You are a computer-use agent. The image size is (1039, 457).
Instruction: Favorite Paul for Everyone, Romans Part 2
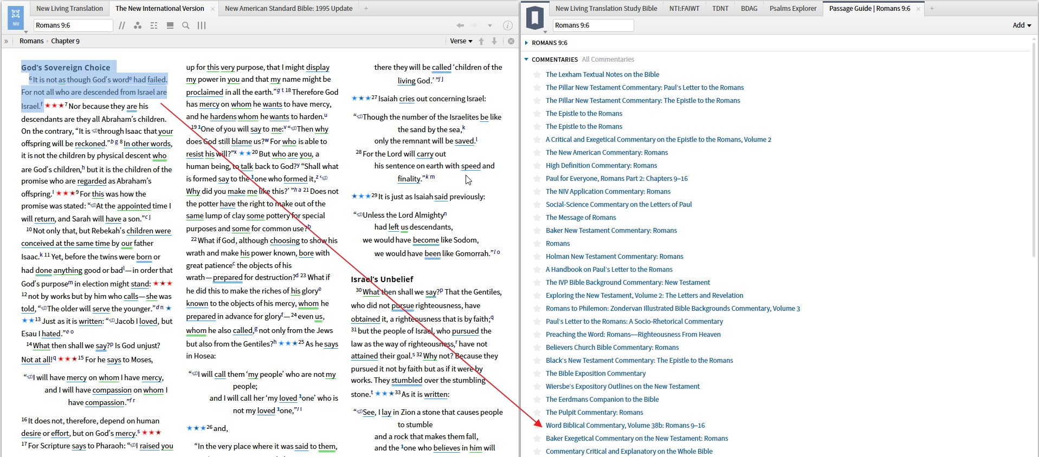pos(537,179)
